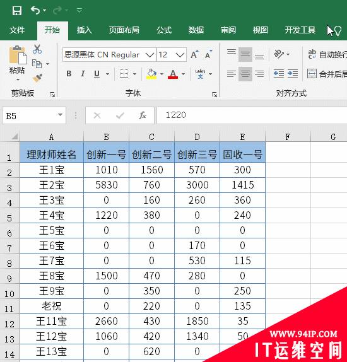Toggle center horizontal alignment
The width and height of the screenshot is (347, 362).
[245, 74]
